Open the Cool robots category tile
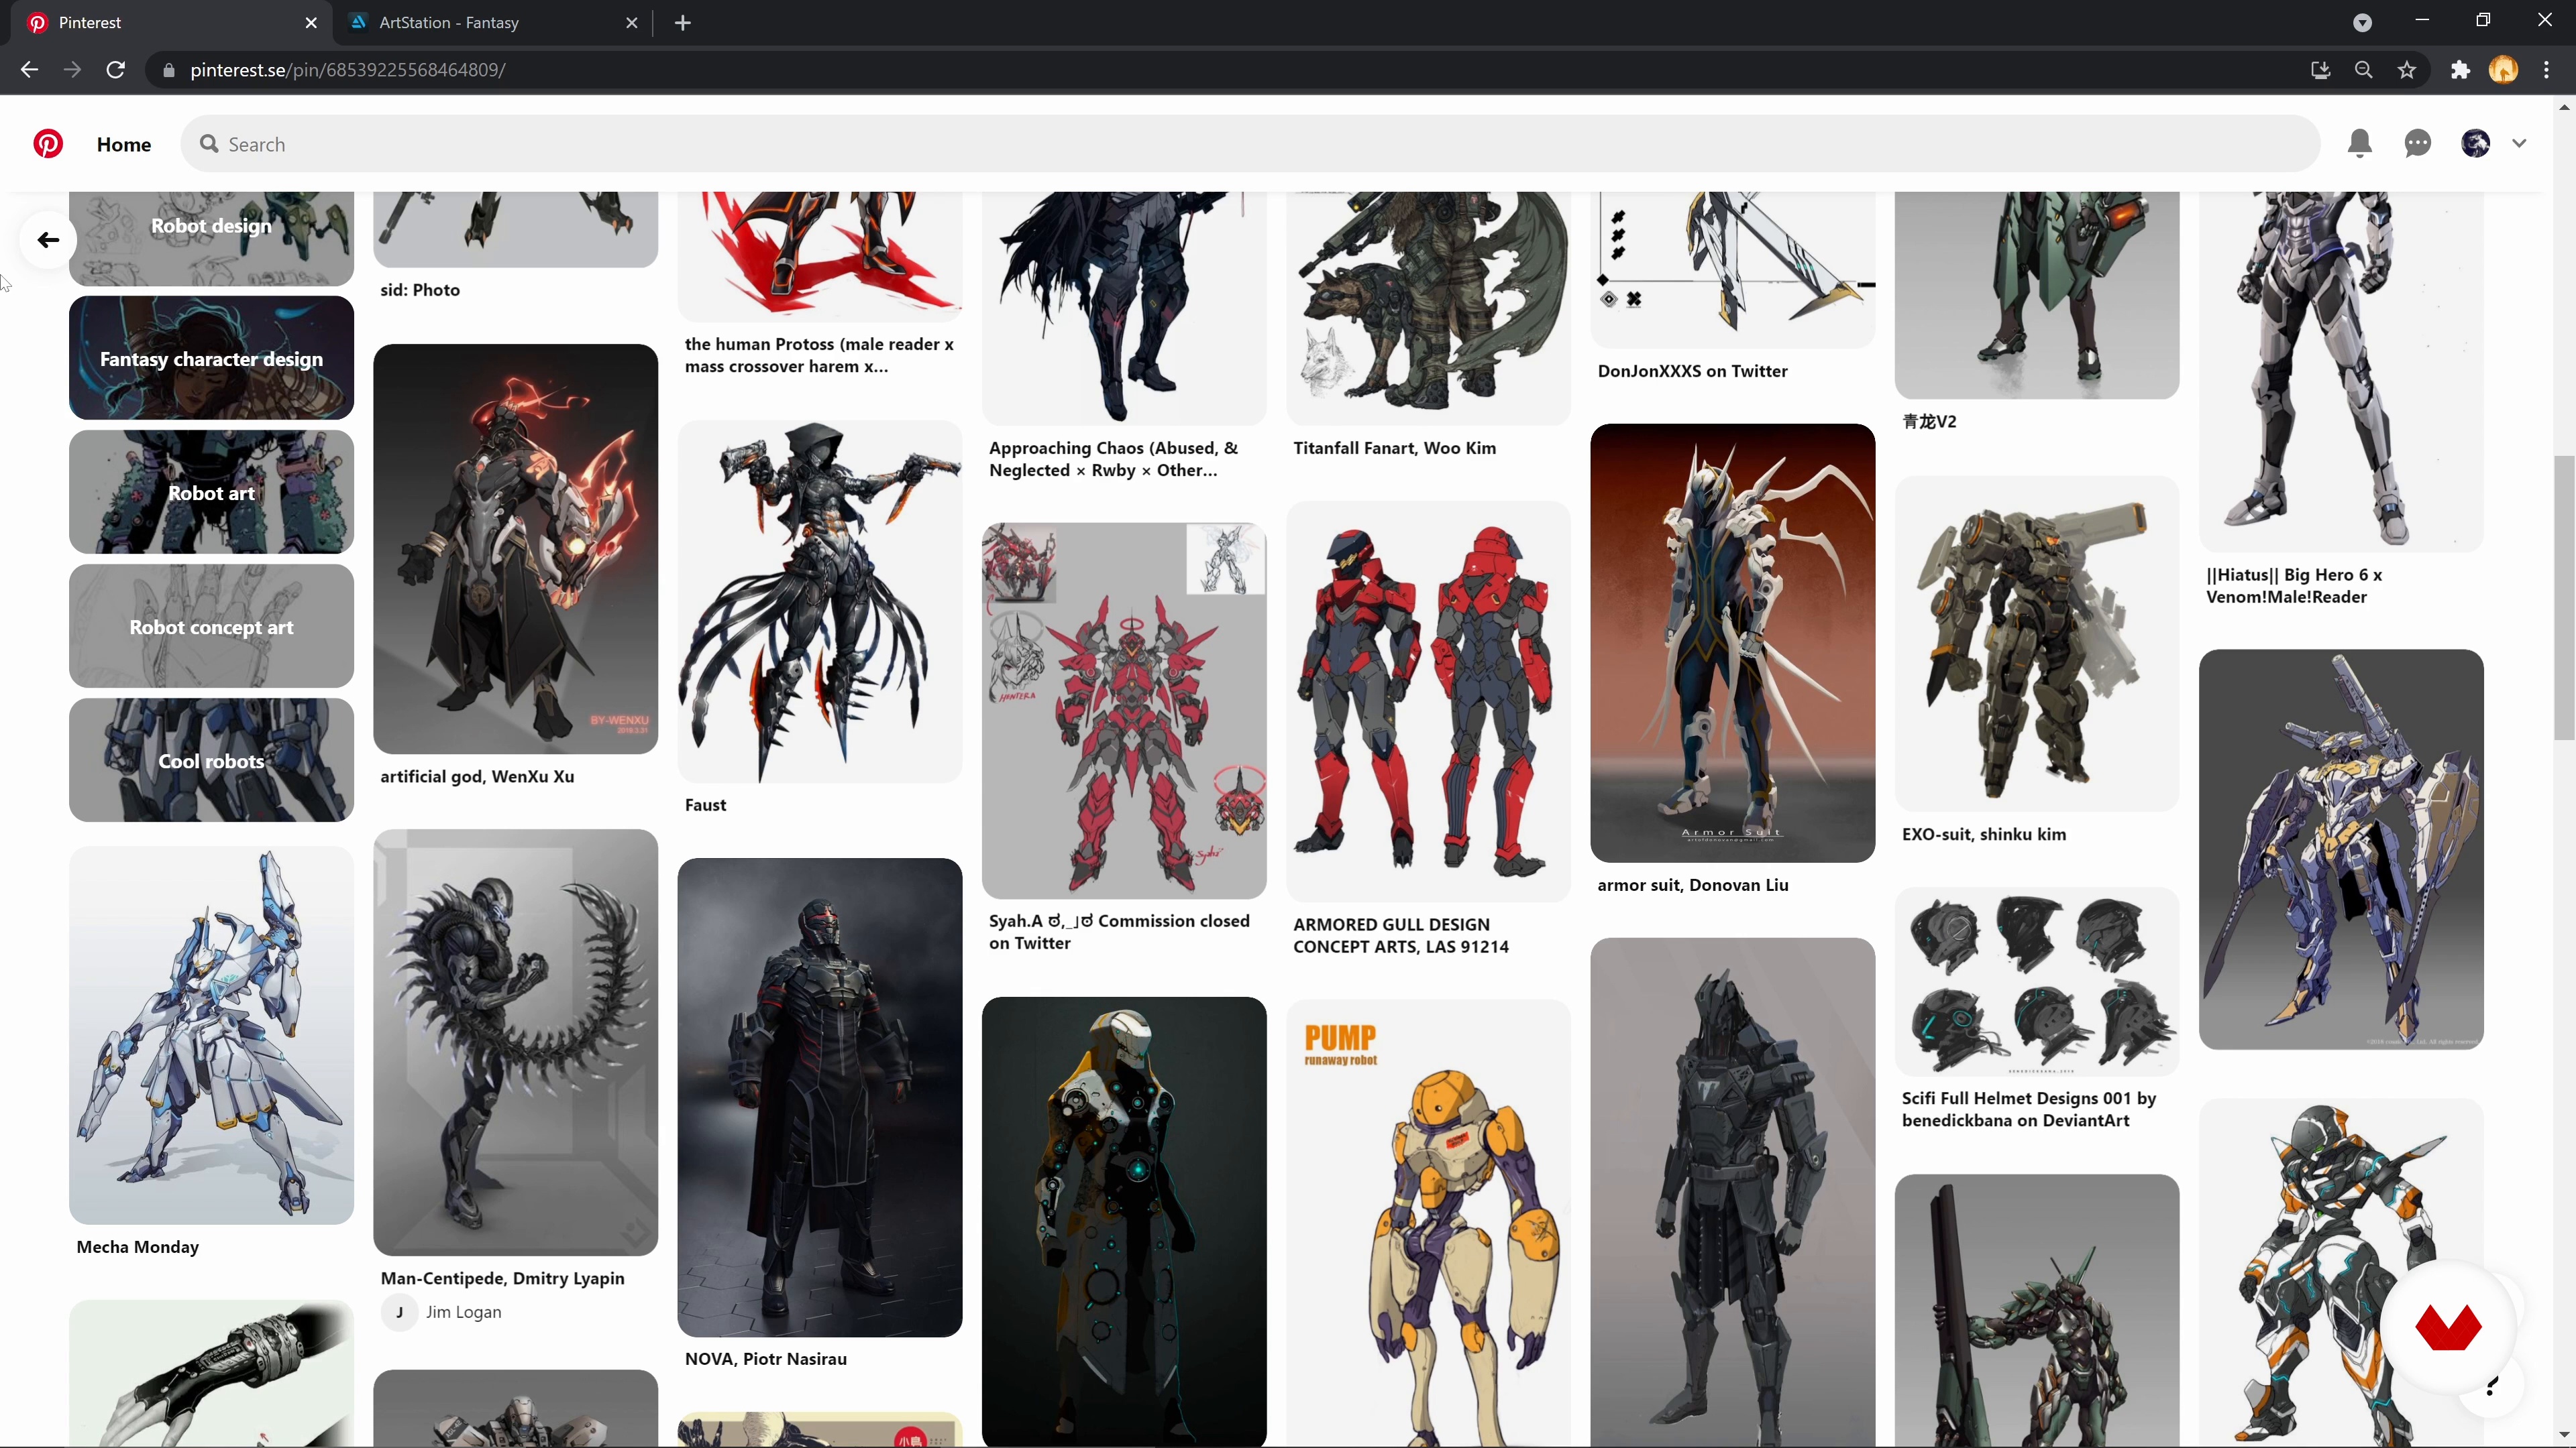2576x1448 pixels. coord(211,760)
